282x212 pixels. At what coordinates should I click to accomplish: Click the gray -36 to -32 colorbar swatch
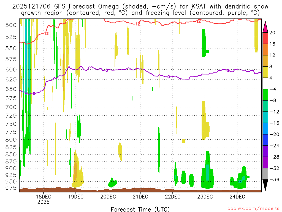(265, 174)
